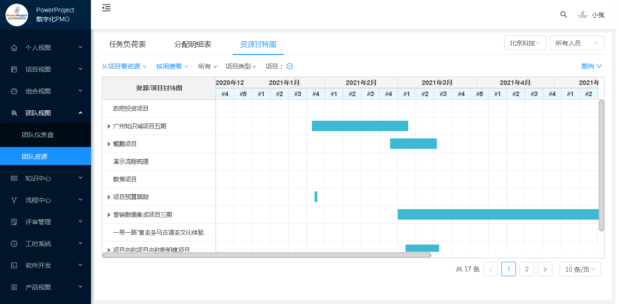
Task: Click the add project plus icon
Action: [290, 66]
